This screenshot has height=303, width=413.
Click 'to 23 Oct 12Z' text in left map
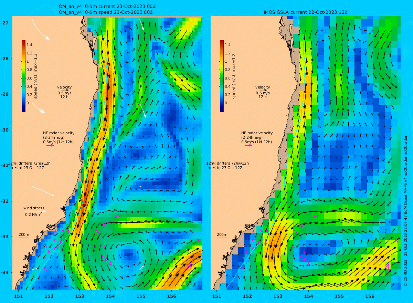point(31,168)
